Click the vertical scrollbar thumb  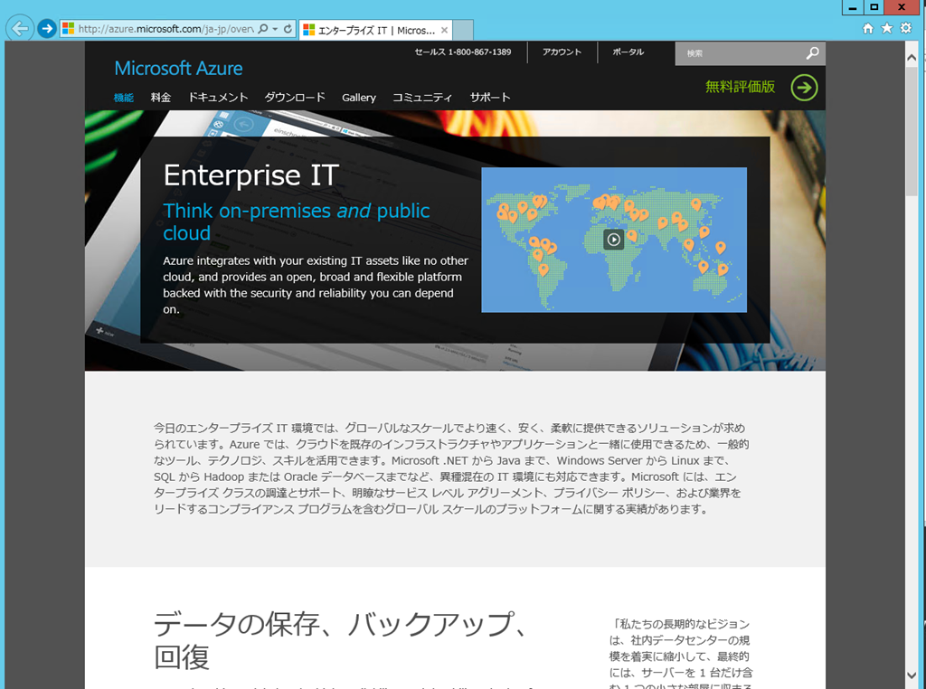click(x=912, y=131)
